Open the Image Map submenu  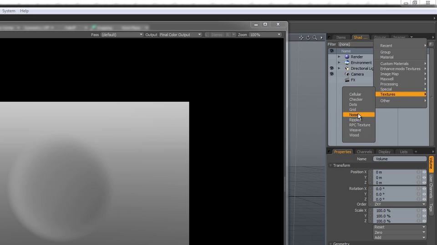click(x=401, y=74)
